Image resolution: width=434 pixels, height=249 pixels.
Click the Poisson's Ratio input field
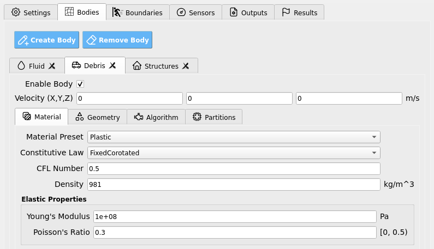tap(235, 233)
